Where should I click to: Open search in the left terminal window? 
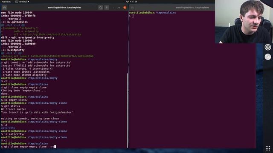coord(101,8)
